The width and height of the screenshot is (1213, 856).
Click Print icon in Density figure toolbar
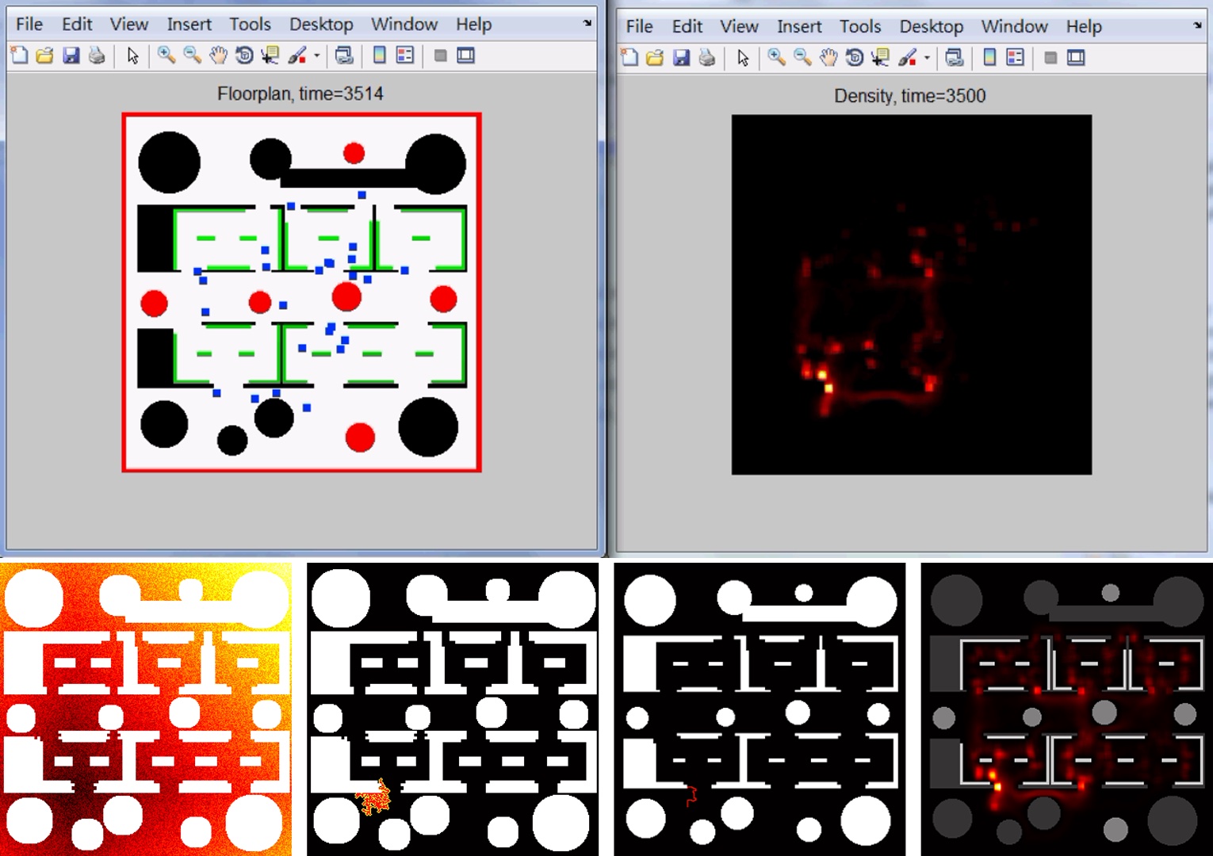pos(707,57)
